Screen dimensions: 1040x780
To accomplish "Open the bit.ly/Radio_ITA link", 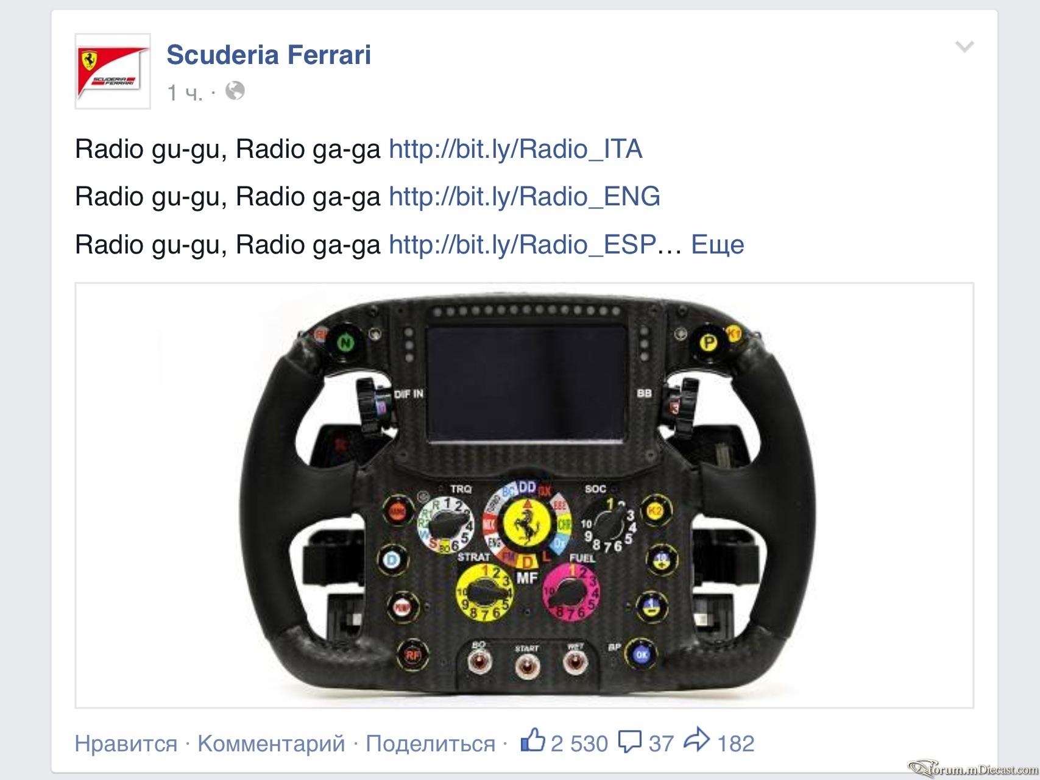I will pos(515,149).
